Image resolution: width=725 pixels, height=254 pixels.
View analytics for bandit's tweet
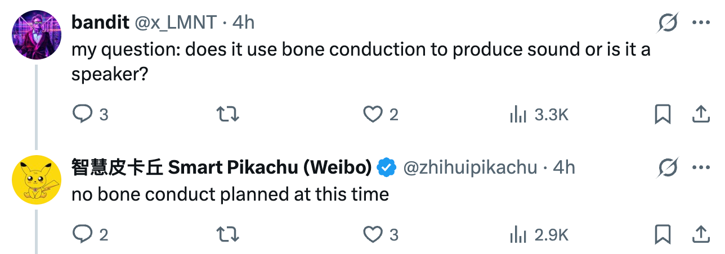point(518,115)
